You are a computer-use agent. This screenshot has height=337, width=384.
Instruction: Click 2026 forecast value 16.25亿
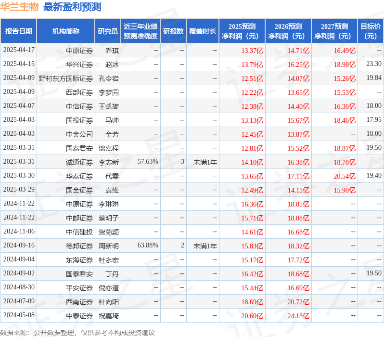click(298, 65)
